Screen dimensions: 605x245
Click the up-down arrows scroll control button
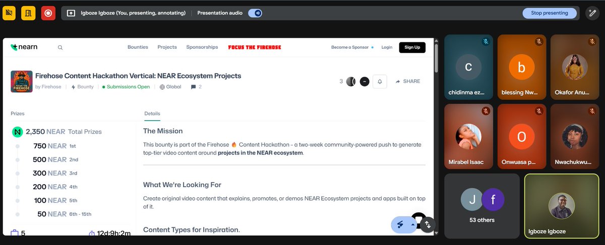(428, 224)
